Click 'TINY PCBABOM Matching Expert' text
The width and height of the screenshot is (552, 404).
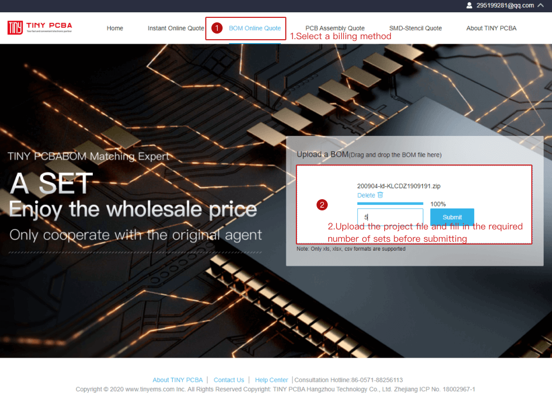(88, 156)
